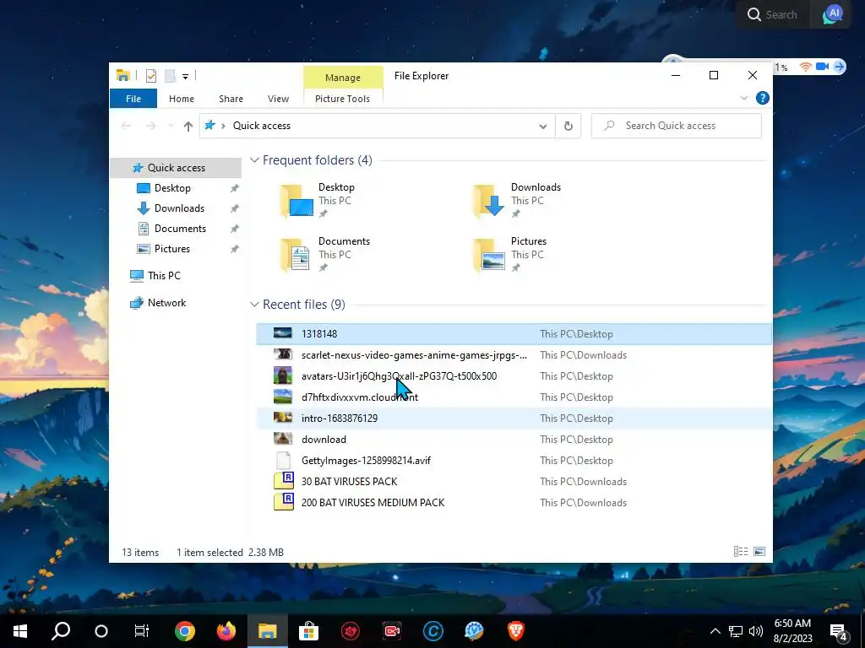865x648 pixels.
Task: Select the avatars-U3ir1j6Qhg3Qxall file thumbnail
Action: 282,375
